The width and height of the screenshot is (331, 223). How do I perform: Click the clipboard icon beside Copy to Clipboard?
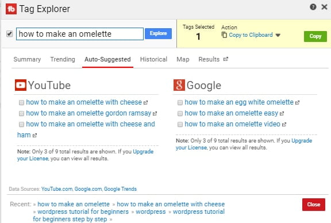(x=224, y=35)
